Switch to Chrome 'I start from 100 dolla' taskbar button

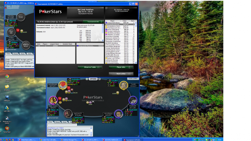[x=49, y=140]
